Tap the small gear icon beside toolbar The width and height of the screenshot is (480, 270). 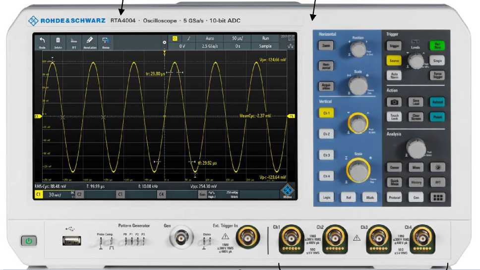click(165, 43)
